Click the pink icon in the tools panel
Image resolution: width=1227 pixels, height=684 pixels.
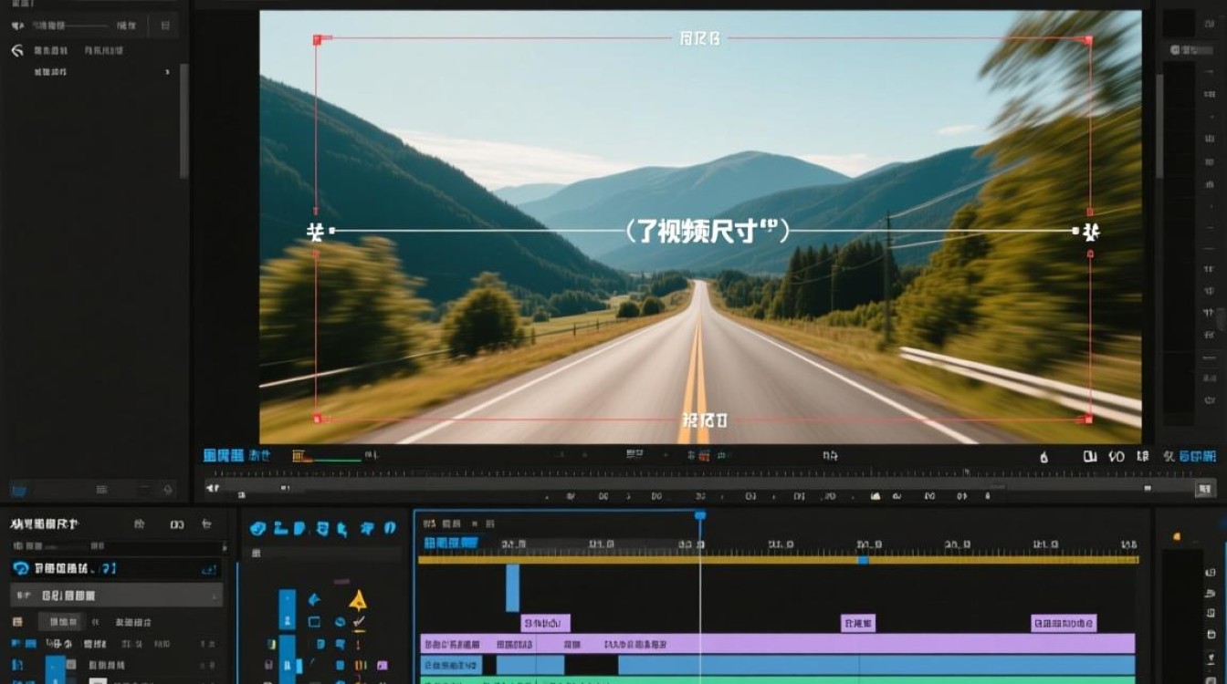click(383, 666)
